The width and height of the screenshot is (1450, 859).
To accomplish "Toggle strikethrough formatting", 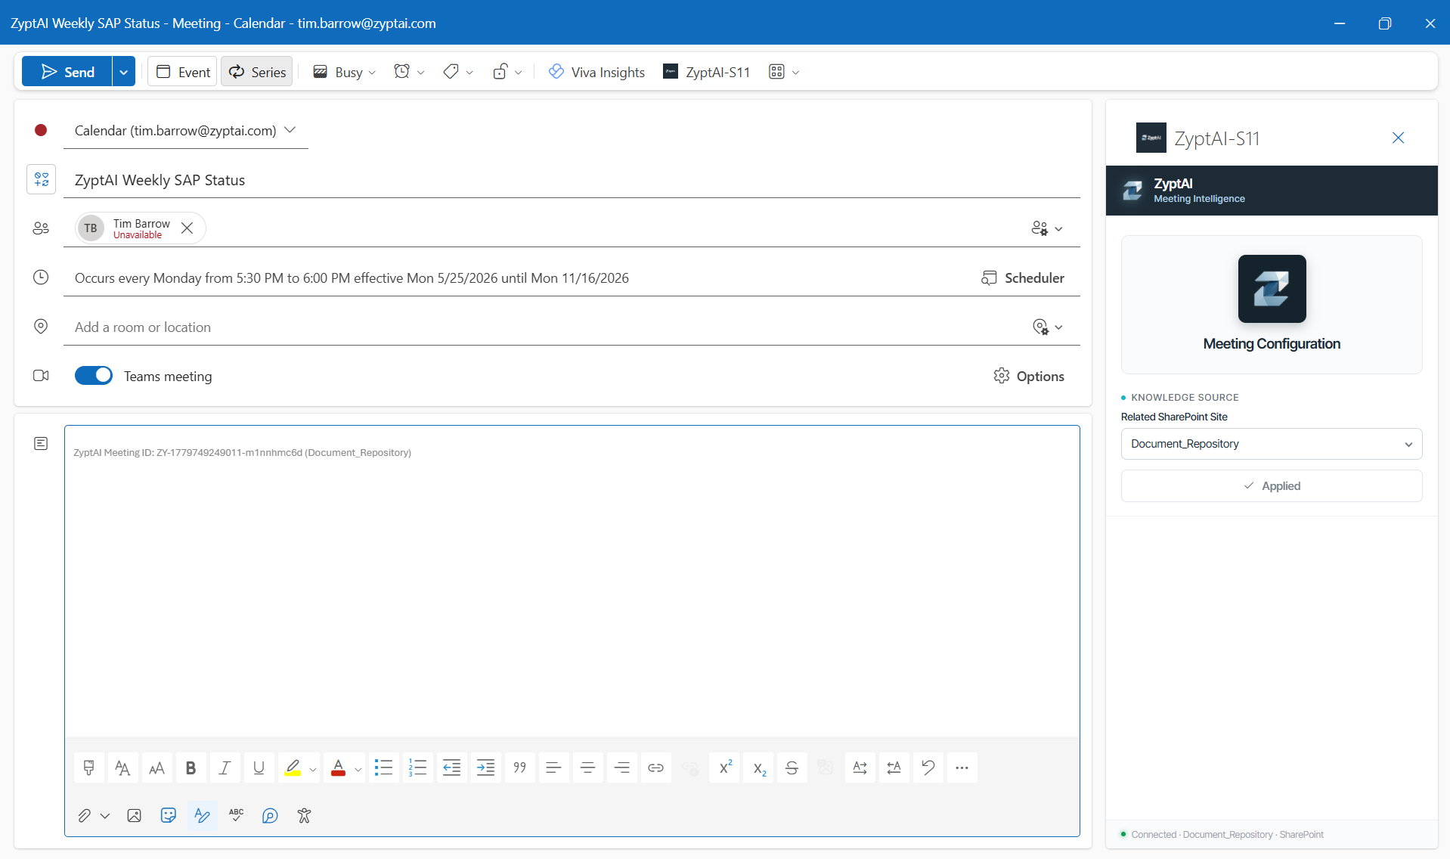I will (x=792, y=768).
